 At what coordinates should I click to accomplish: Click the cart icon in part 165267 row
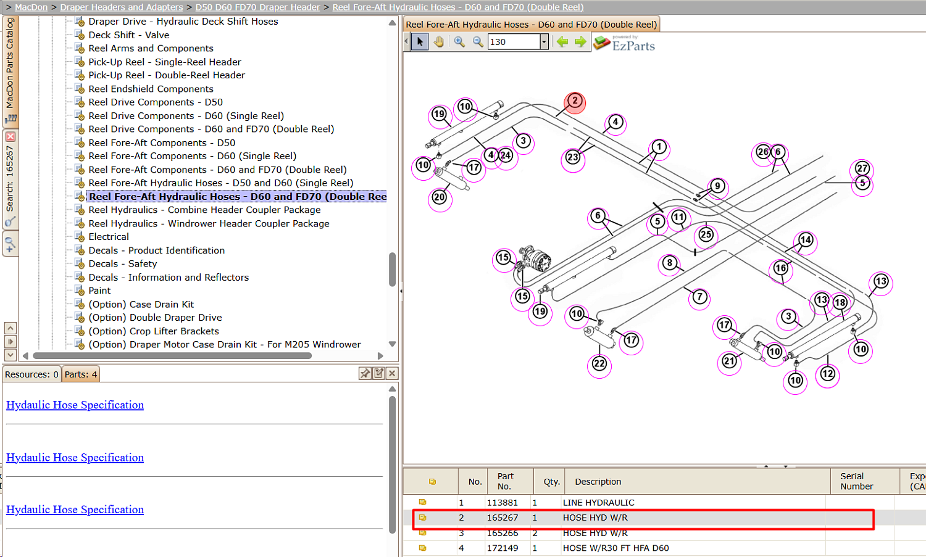422,518
